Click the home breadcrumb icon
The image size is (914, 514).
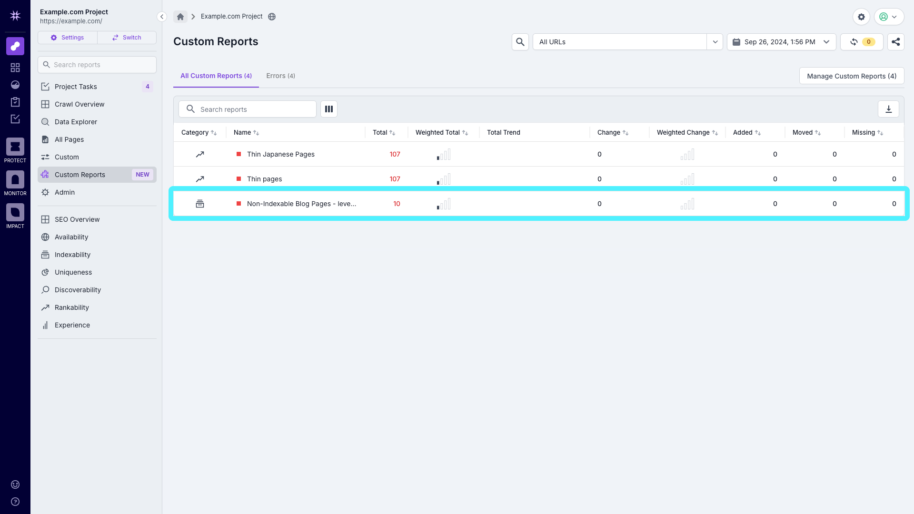(180, 16)
